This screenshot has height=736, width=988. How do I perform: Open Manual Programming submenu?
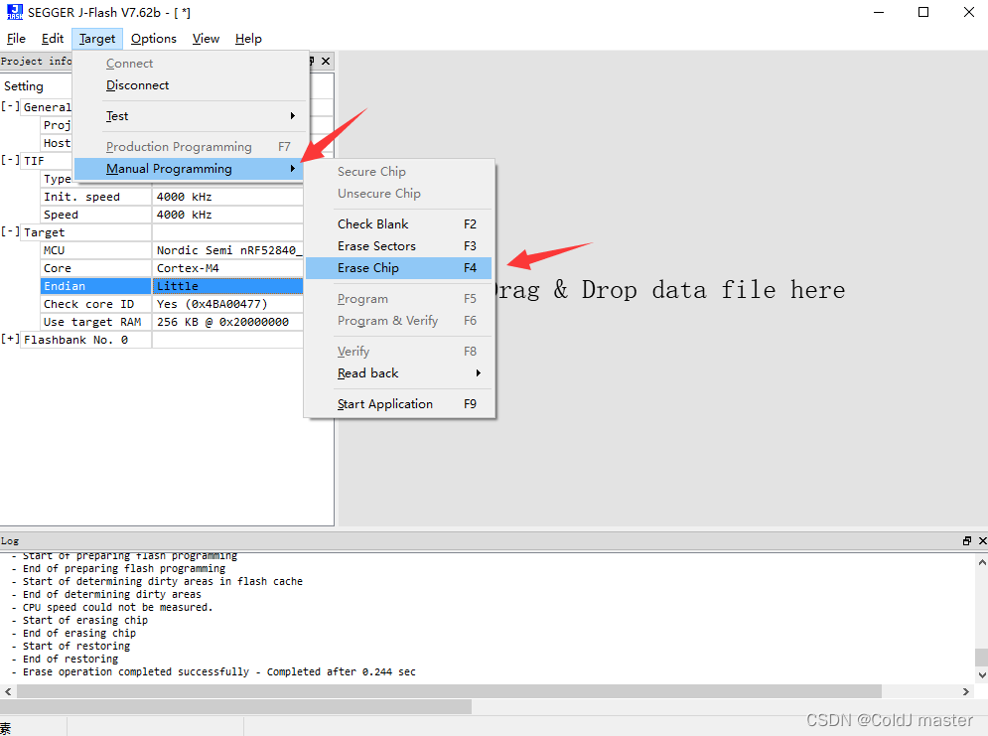coord(189,169)
